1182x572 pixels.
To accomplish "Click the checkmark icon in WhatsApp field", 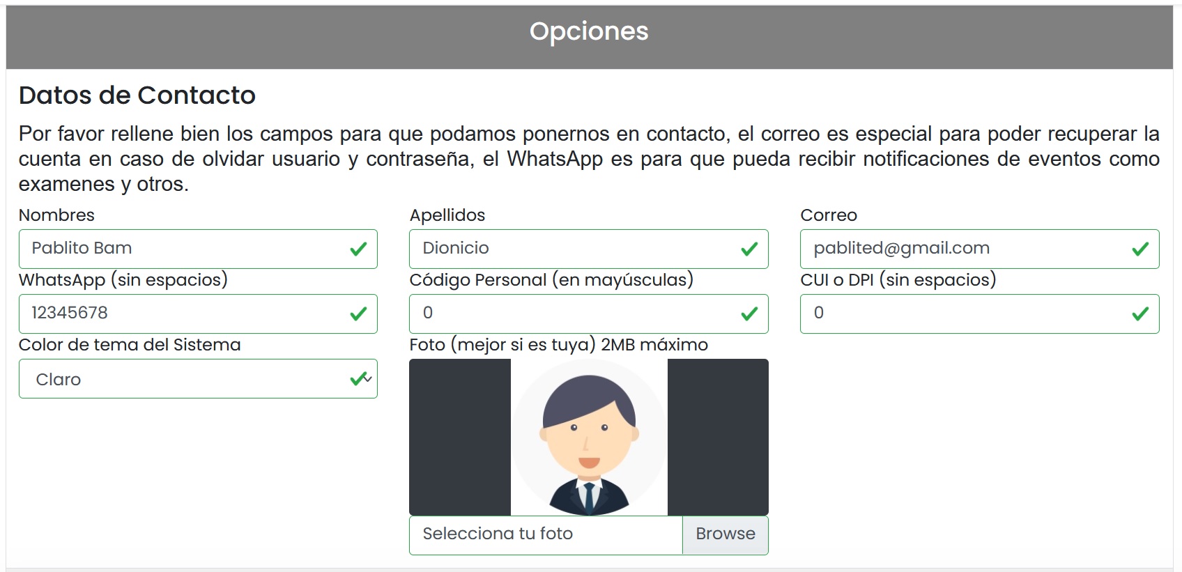I will (358, 314).
